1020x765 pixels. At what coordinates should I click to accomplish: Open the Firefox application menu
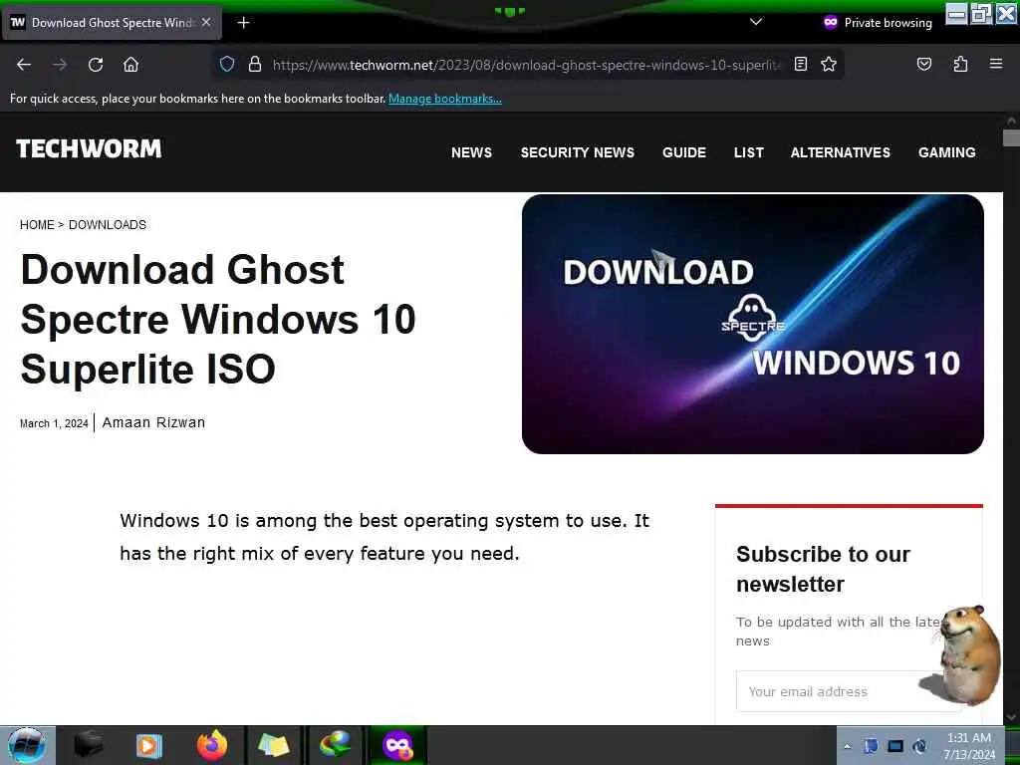[996, 64]
